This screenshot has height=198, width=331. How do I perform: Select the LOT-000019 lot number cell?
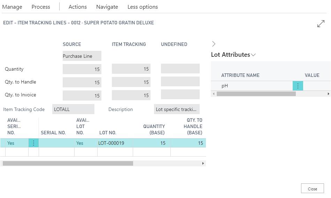click(115, 143)
